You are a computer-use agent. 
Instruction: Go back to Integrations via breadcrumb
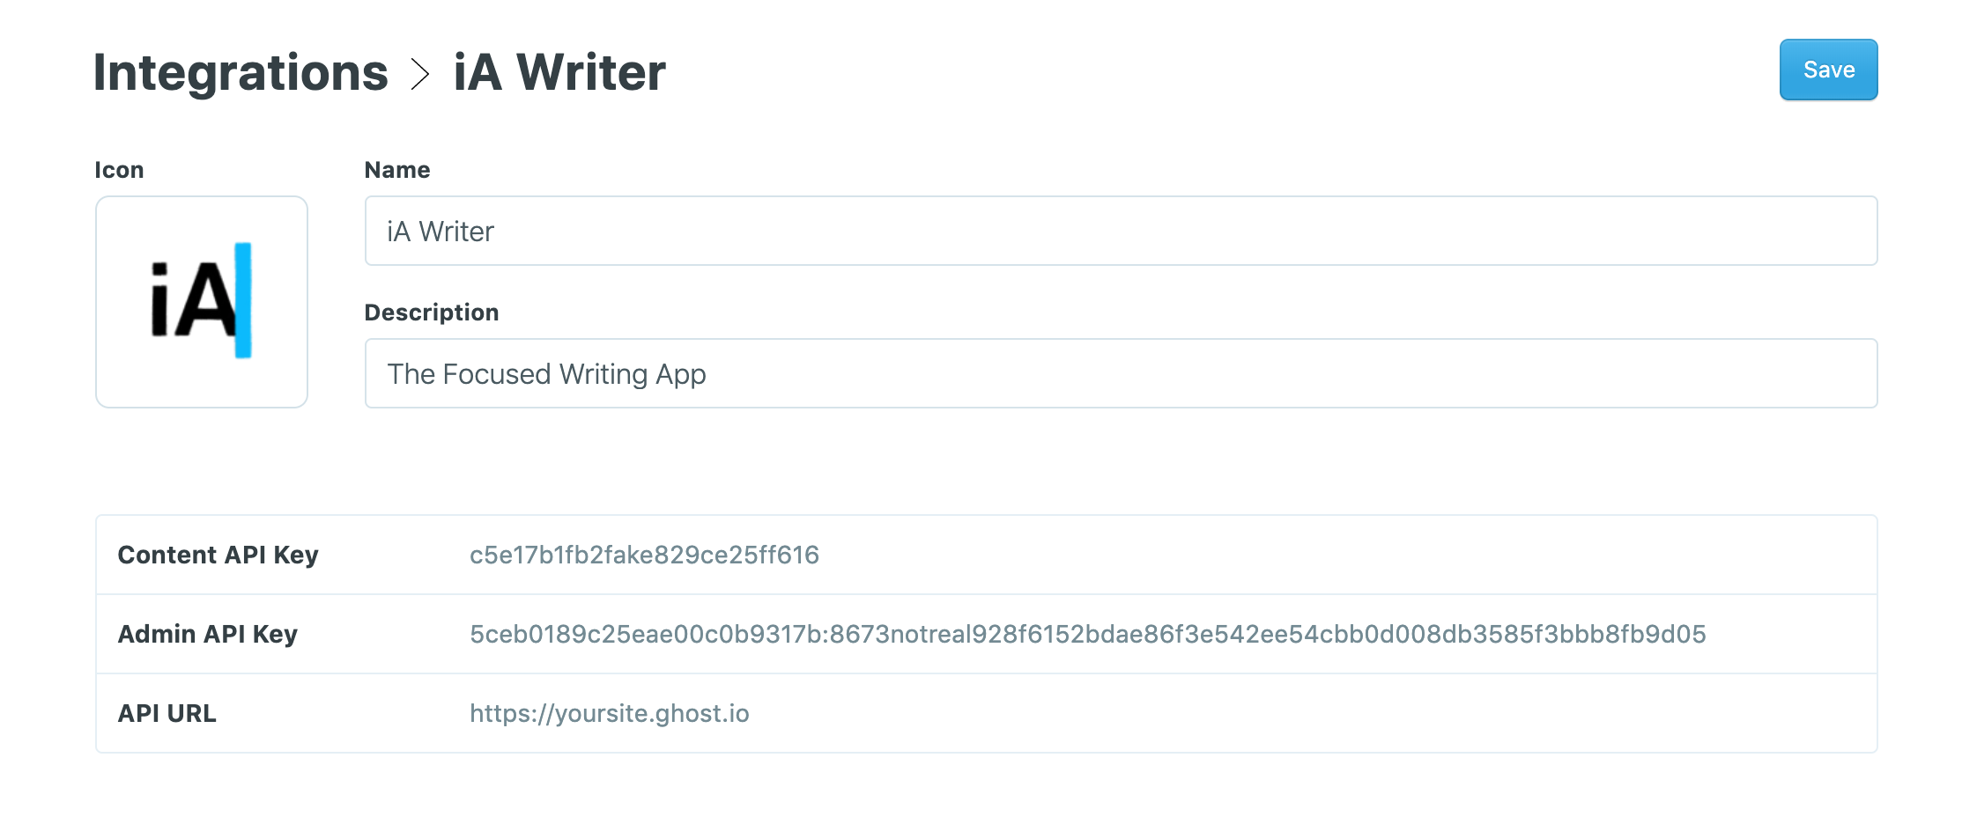click(240, 73)
